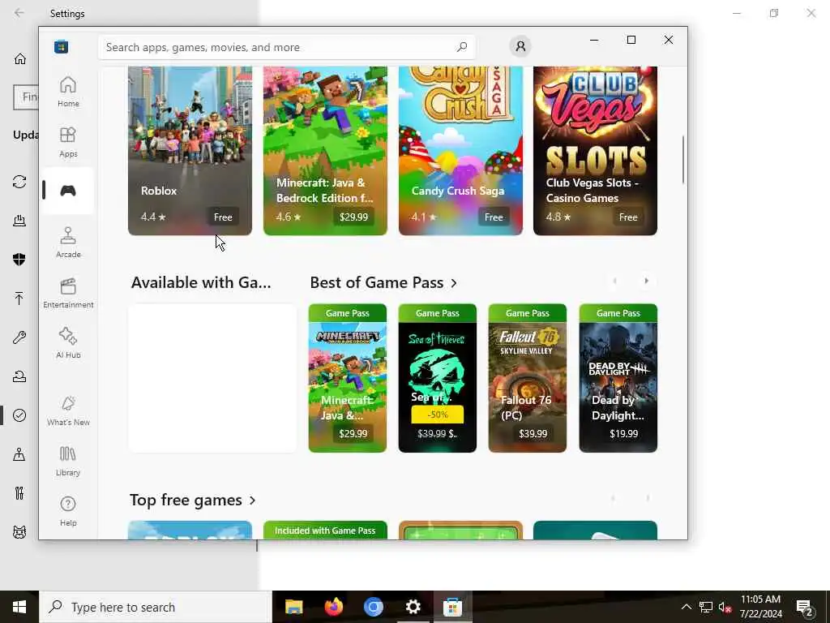Open the AI Hub section

[x=68, y=343]
